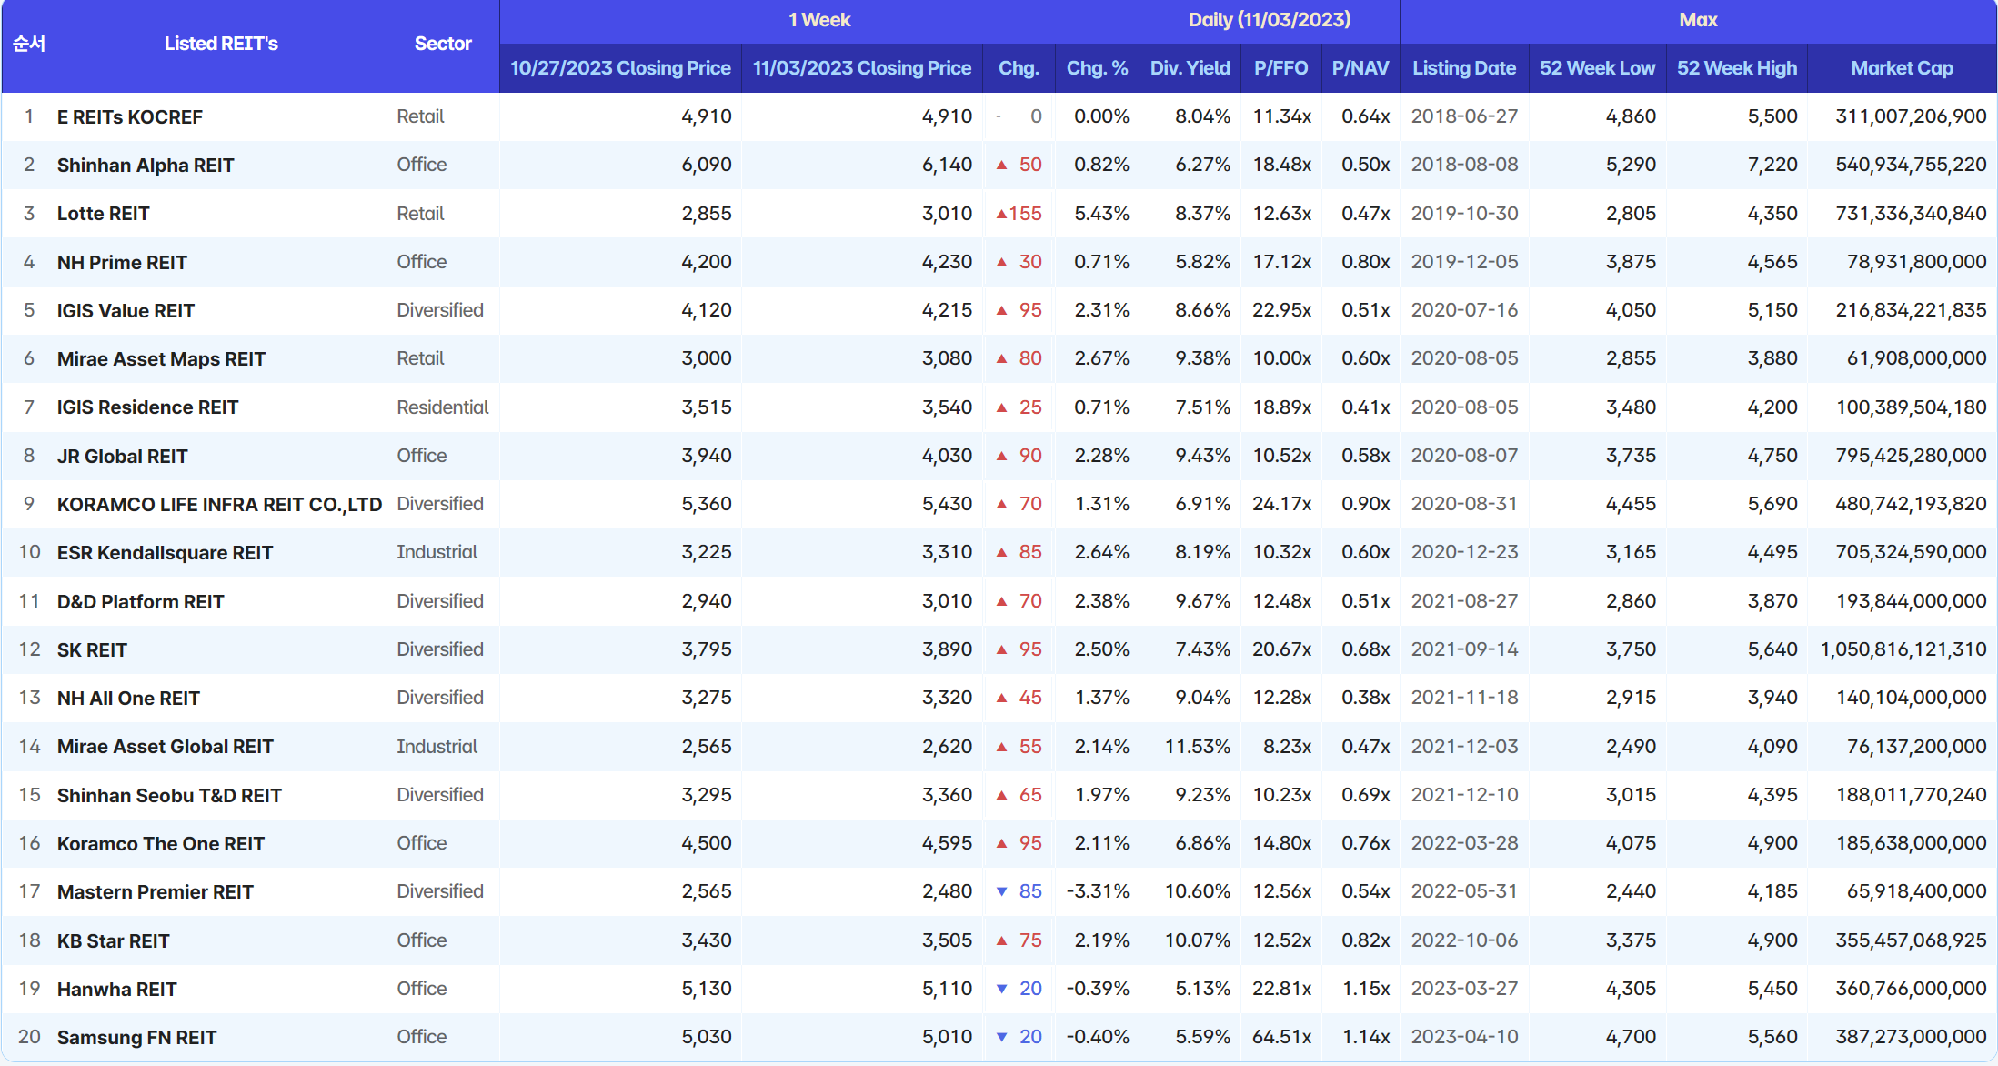Click the 11/03/2023 Closing Price column header
The height and width of the screenshot is (1066, 1998).
[862, 68]
